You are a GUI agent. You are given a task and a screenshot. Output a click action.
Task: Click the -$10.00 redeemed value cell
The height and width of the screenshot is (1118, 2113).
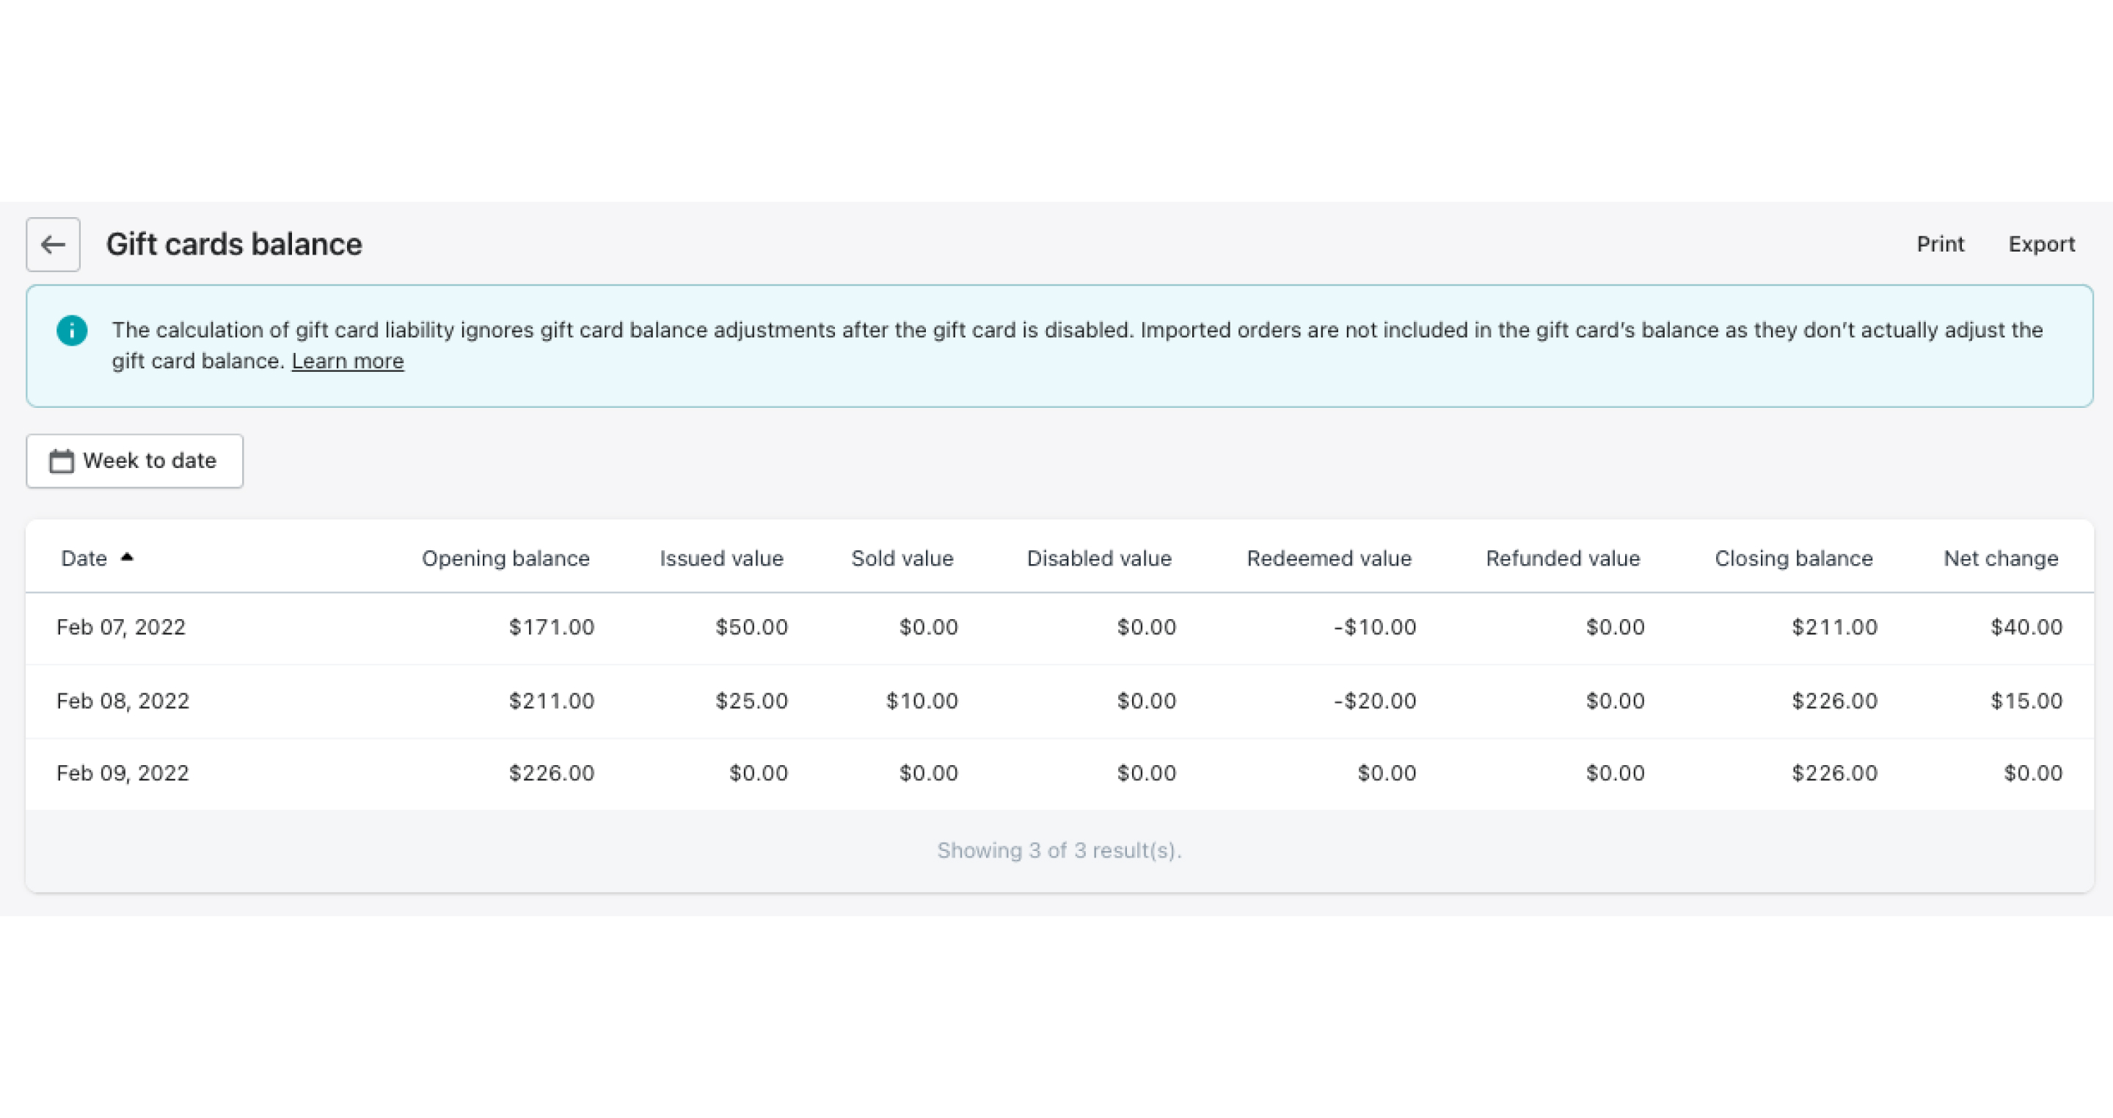pos(1375,627)
